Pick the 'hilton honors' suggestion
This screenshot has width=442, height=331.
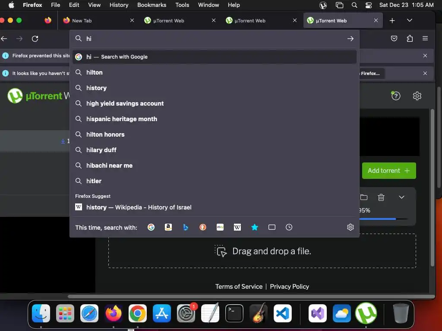(215, 134)
